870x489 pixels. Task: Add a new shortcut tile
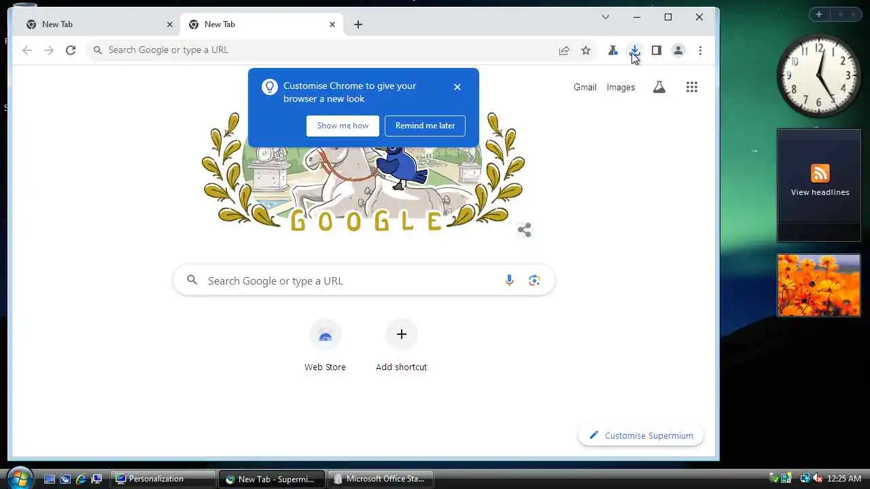(402, 346)
